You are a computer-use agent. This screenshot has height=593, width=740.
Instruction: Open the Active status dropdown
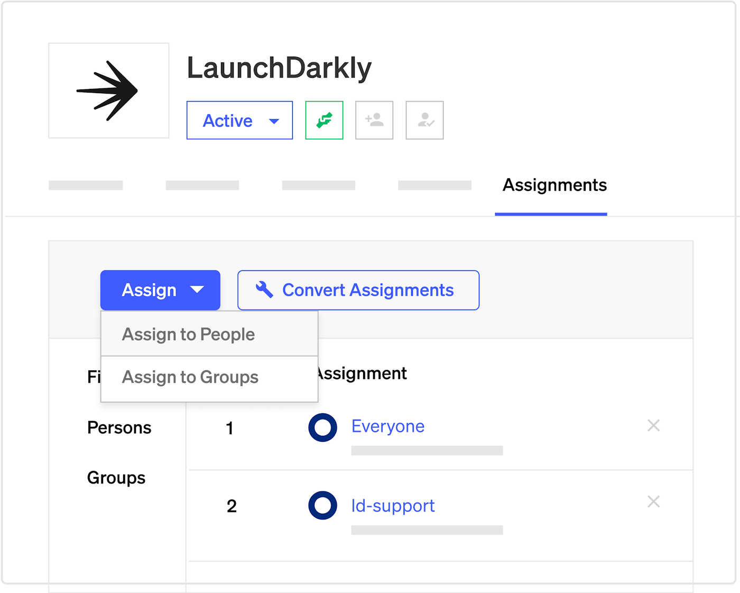pos(239,121)
